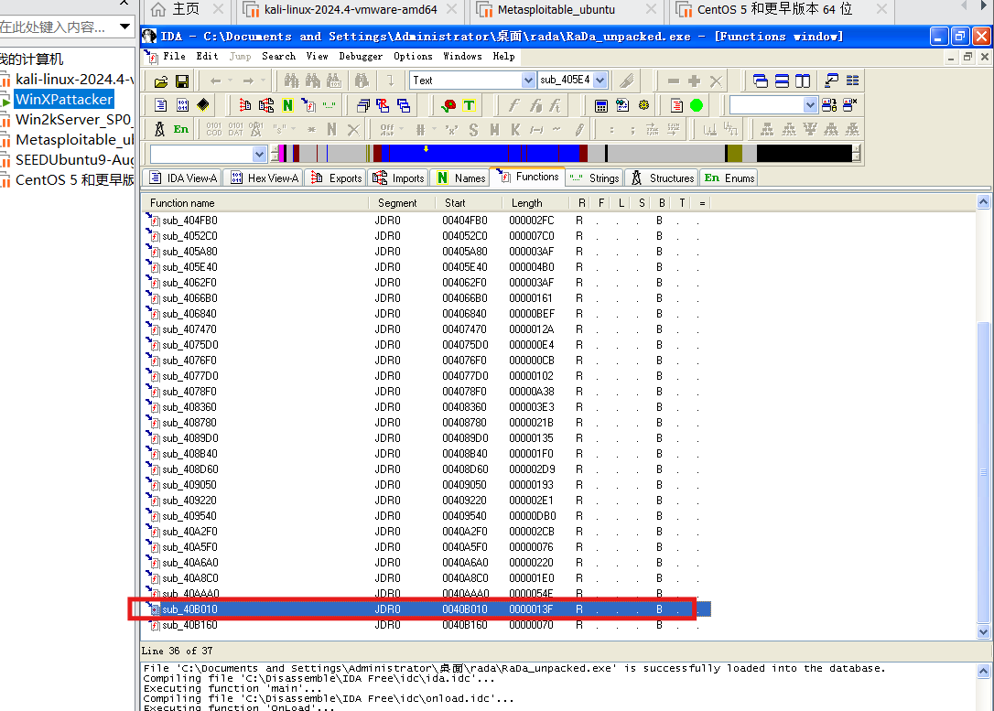
Task: Click the strings window toolbar icon
Action: [329, 105]
